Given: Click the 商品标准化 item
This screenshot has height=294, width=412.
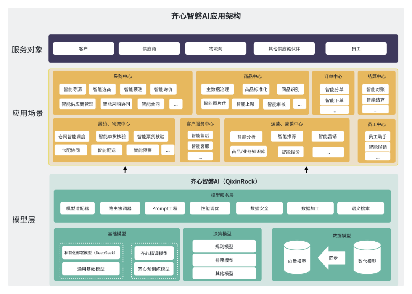Looking at the screenshot, I should 256,89.
